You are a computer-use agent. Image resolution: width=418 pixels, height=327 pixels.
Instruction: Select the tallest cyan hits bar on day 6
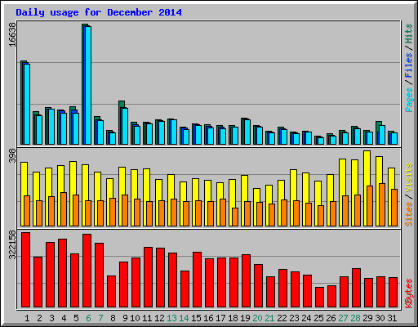88,85
